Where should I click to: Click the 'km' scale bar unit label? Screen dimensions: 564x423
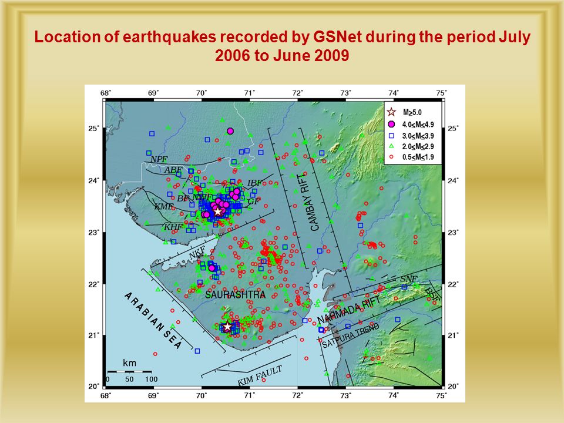129,362
